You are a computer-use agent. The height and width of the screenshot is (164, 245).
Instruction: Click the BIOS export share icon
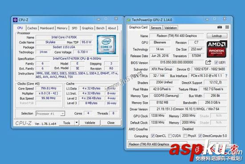208,62
